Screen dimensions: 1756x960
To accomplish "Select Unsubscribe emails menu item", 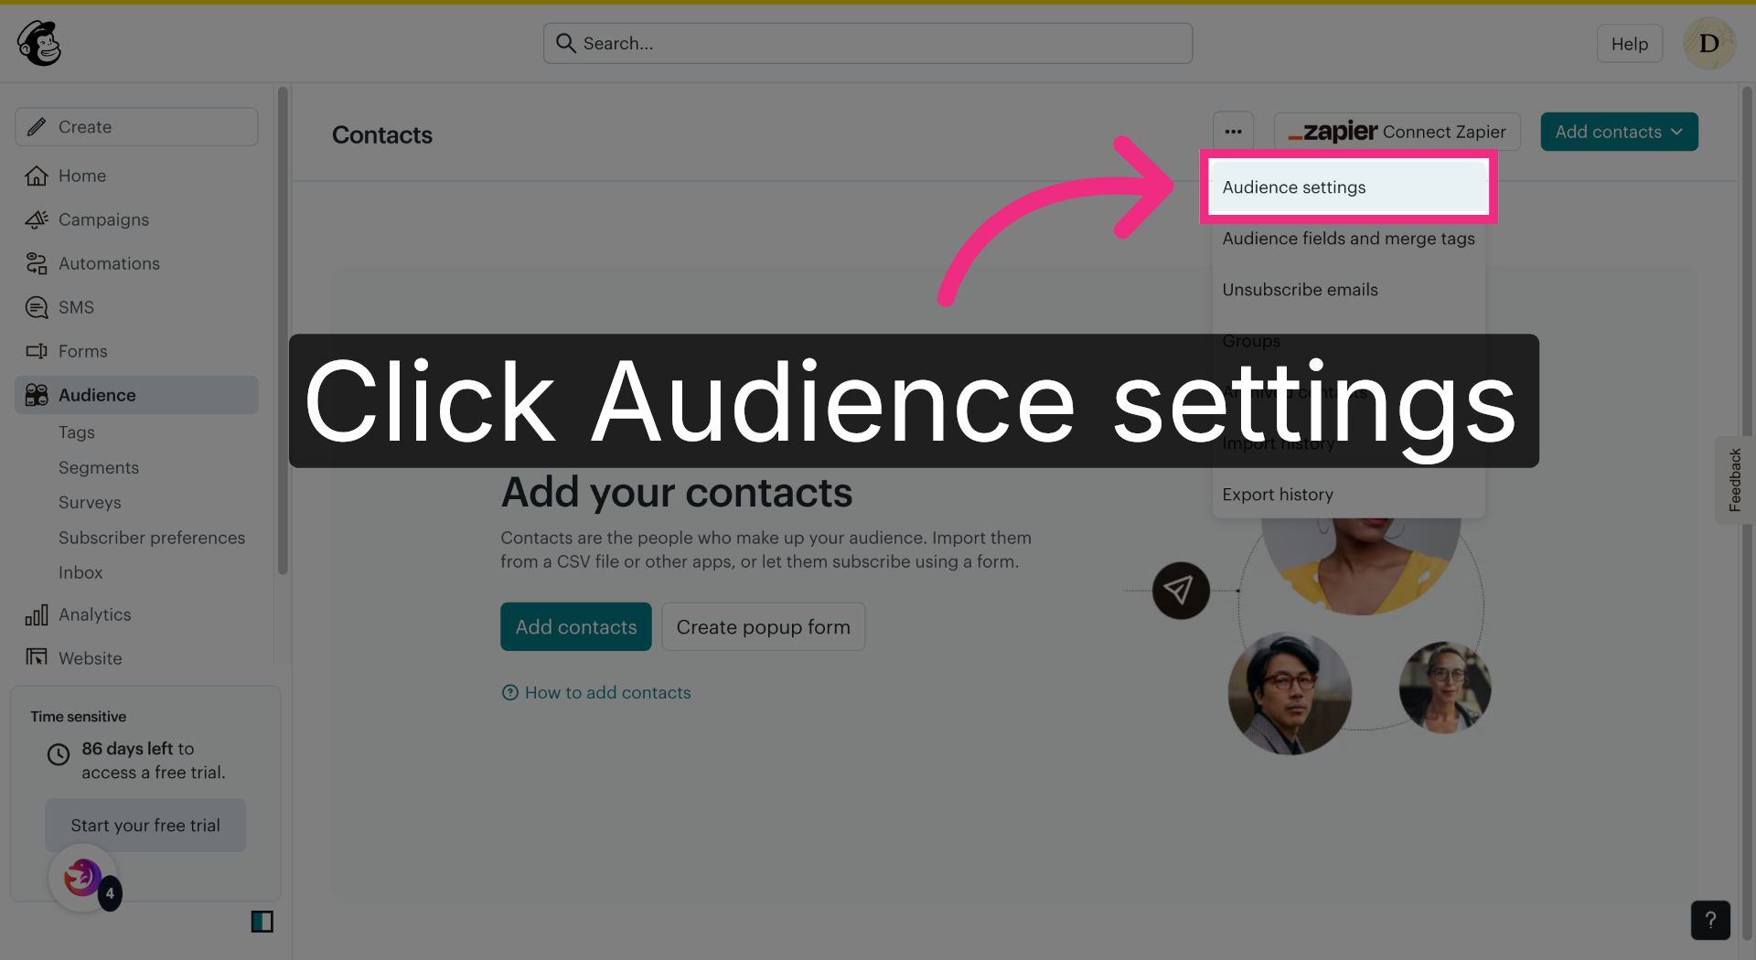I will coord(1348,290).
